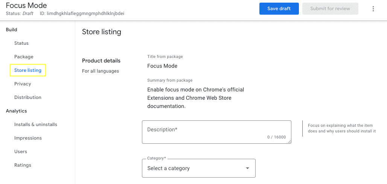
Task: View Installs & uninstalls analytics
Action: pyautogui.click(x=36, y=125)
